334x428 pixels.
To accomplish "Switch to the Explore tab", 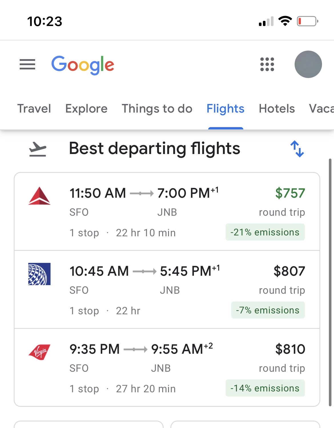I will (x=86, y=109).
